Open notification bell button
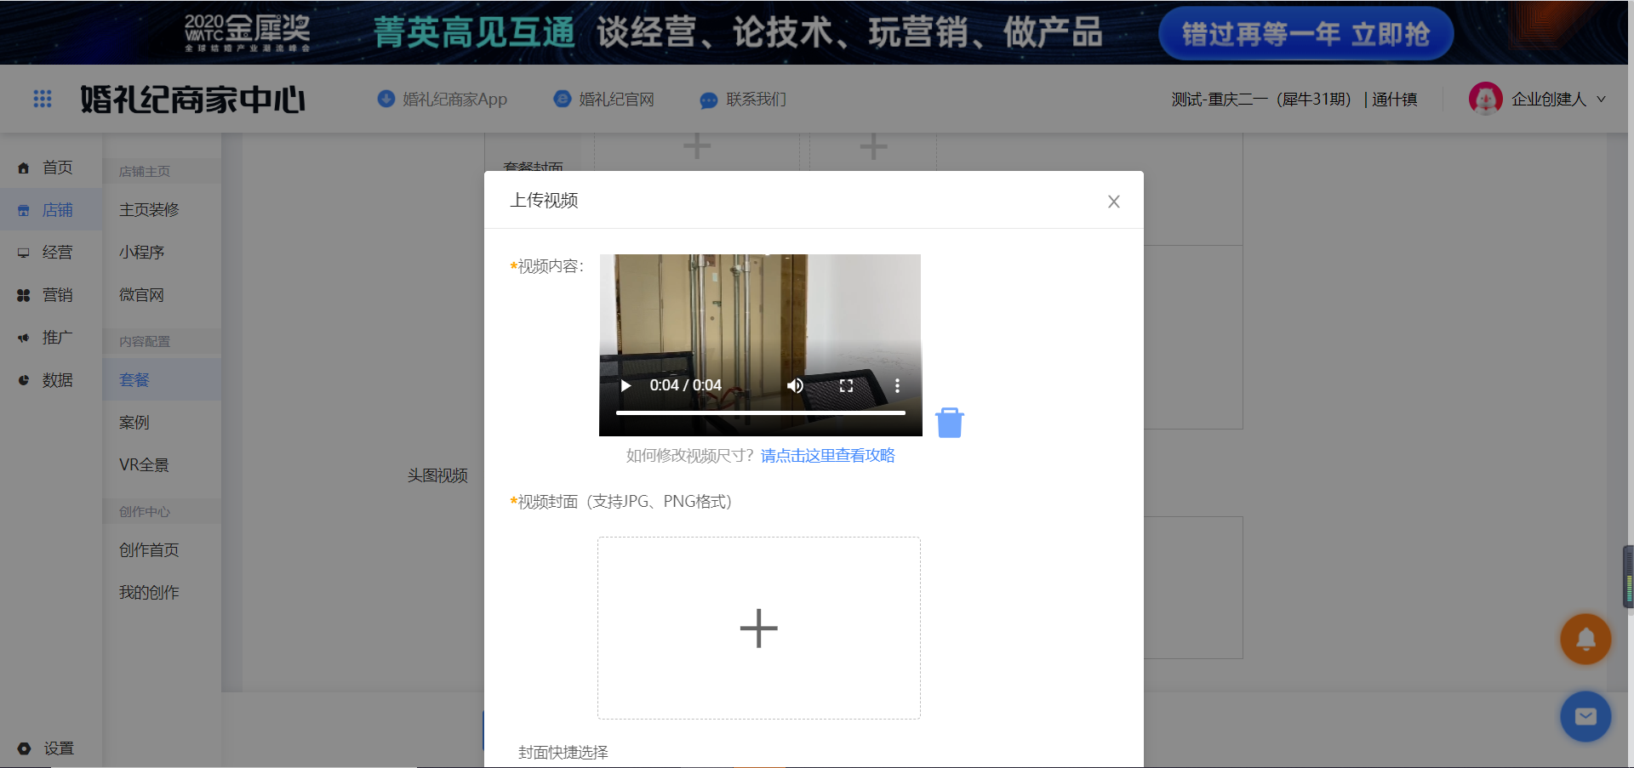Viewport: 1634px width, 768px height. 1585,639
